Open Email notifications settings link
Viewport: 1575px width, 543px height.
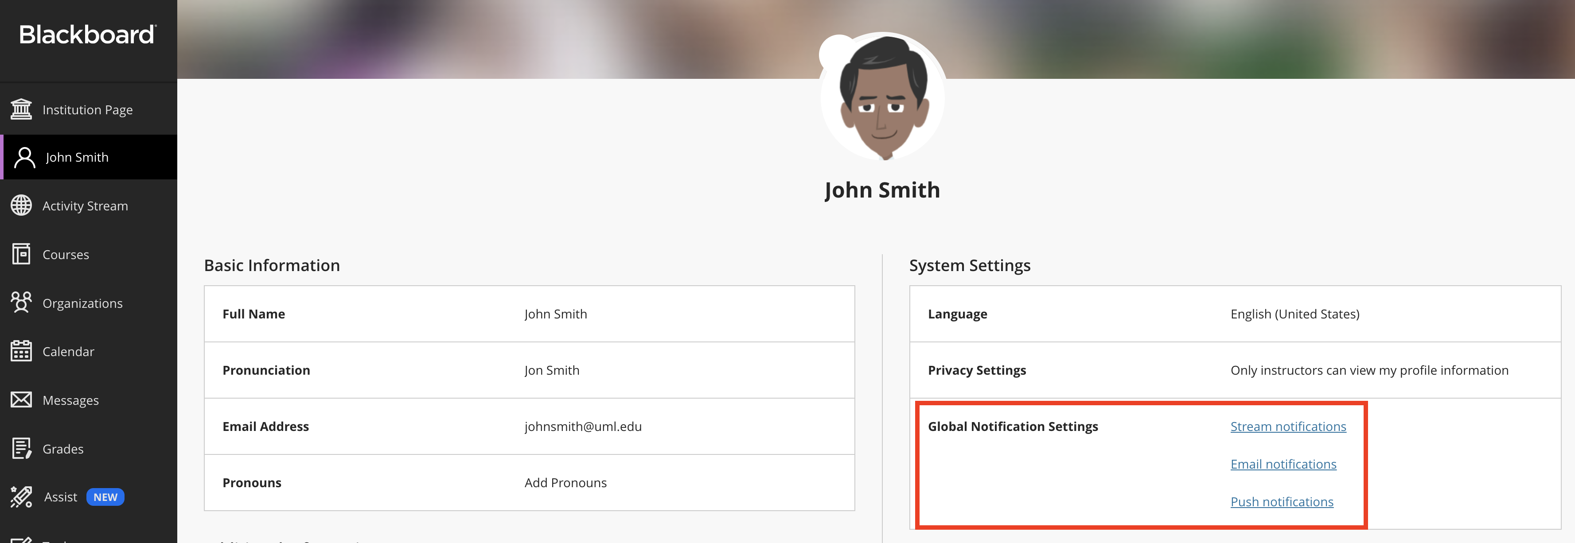[1283, 464]
